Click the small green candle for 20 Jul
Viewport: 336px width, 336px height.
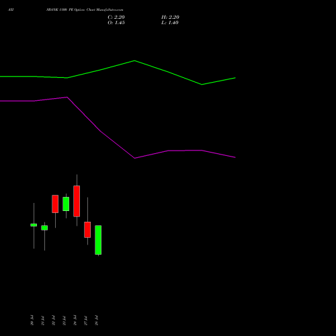coord(34,225)
